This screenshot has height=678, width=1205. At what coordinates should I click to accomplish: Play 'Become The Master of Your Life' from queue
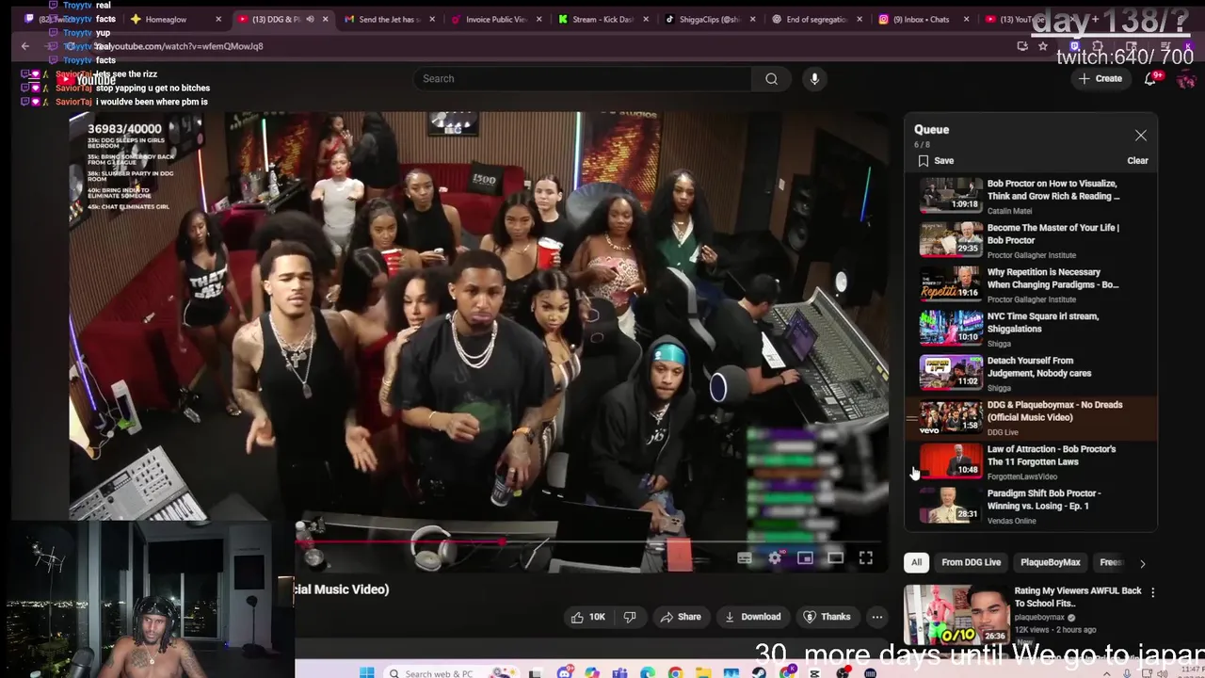[1031, 240]
